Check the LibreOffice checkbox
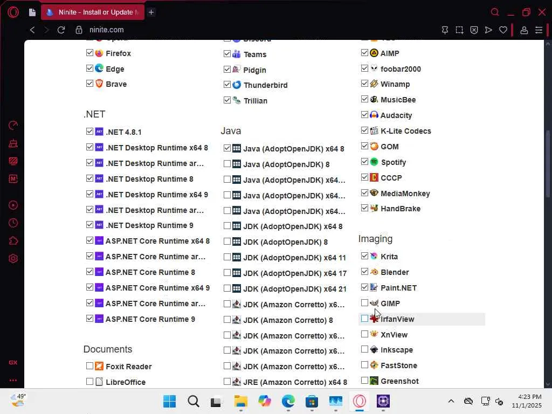Image resolution: width=552 pixels, height=414 pixels. (x=89, y=381)
